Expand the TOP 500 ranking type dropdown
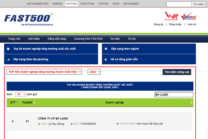This screenshot has width=208, height=139. coord(44,71)
